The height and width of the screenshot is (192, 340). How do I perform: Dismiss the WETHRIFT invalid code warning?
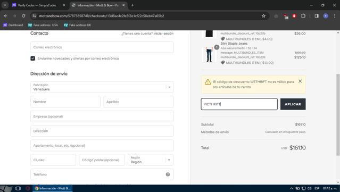(300, 81)
